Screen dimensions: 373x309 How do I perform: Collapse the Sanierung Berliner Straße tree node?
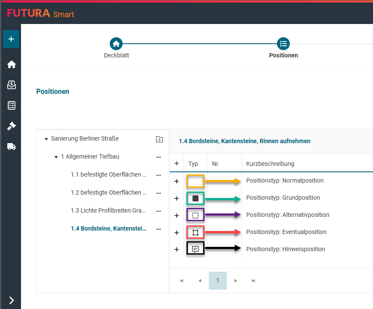(x=46, y=139)
